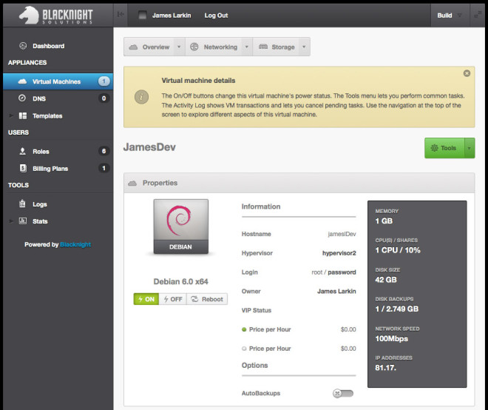Screen dimensions: 488x410
Task: Click the grey Price per Hour status dot
Action: (244, 349)
